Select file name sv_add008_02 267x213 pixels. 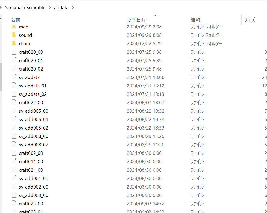[34, 145]
